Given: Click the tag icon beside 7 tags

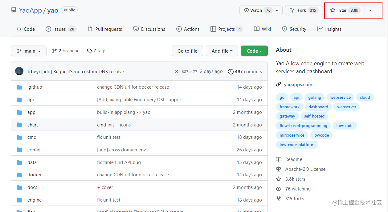Looking at the screenshot, I should pos(90,51).
